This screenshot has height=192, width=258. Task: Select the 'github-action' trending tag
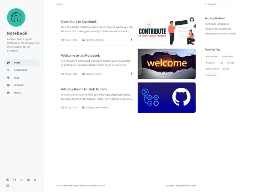click(x=212, y=69)
